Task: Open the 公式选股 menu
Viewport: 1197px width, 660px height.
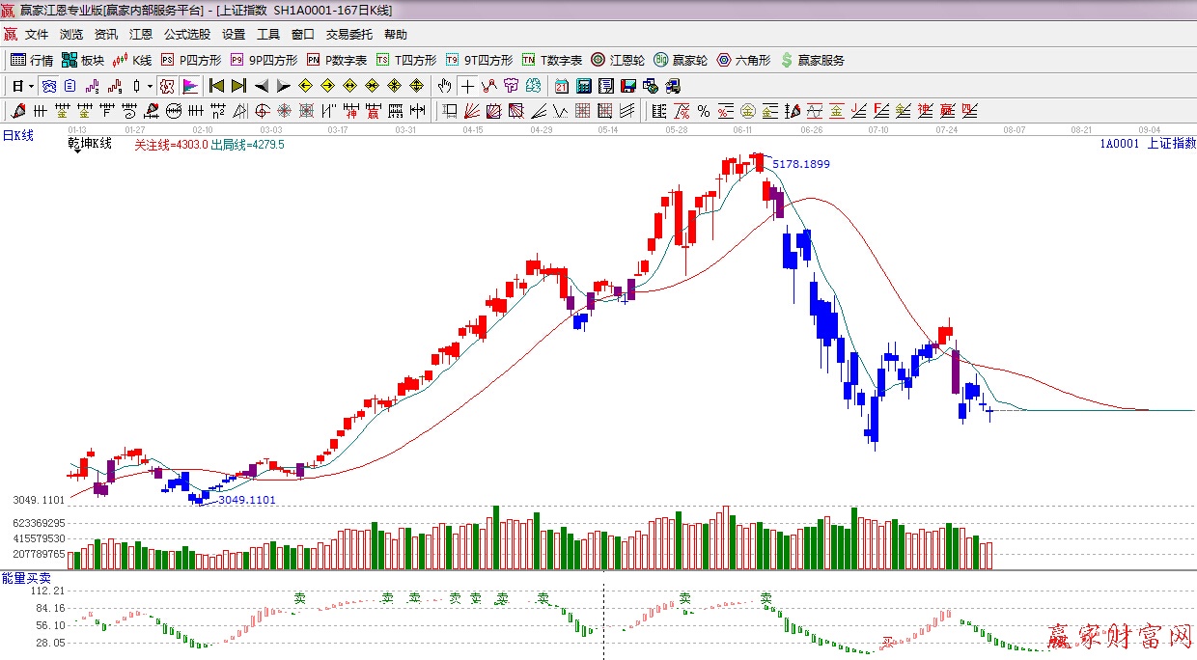Action: click(x=186, y=34)
